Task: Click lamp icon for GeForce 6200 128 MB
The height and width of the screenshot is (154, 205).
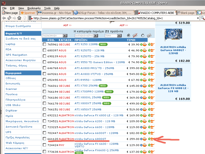Action: (151, 121)
